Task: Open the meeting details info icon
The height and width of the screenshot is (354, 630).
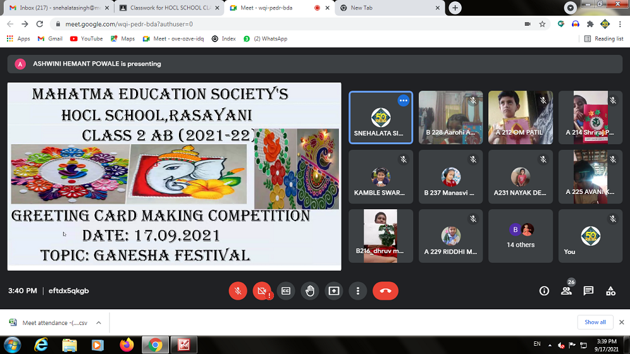Action: point(544,290)
